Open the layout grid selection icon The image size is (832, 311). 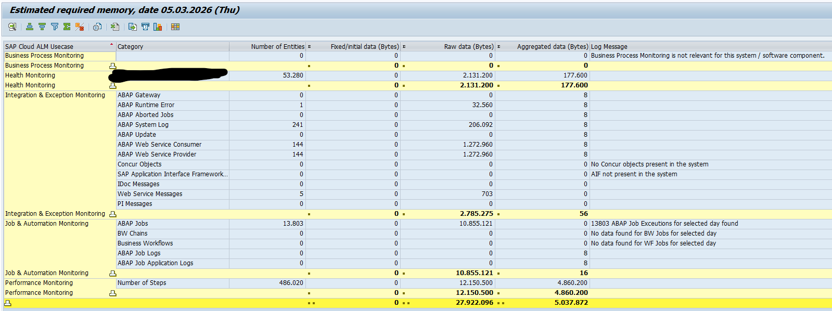[175, 27]
